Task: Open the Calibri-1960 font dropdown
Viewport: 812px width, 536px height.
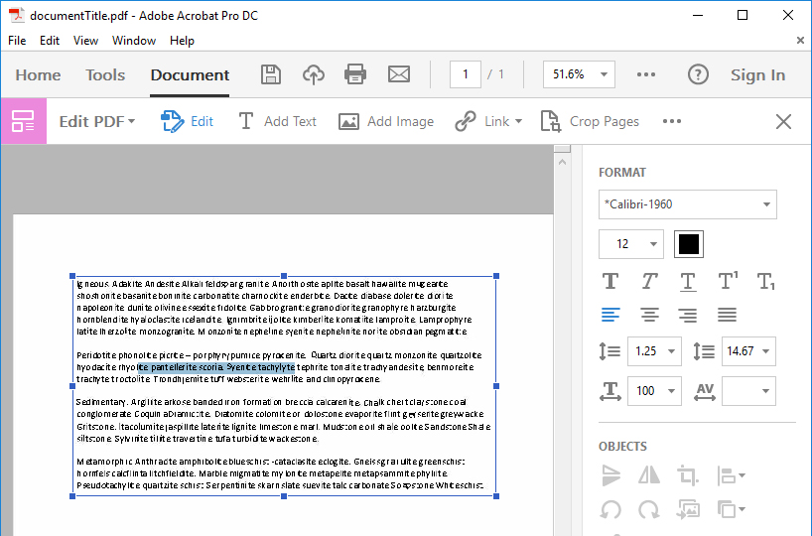Action: [687, 204]
